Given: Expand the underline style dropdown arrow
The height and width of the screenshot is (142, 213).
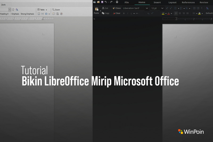Looking at the screenshot, I should (134, 13).
